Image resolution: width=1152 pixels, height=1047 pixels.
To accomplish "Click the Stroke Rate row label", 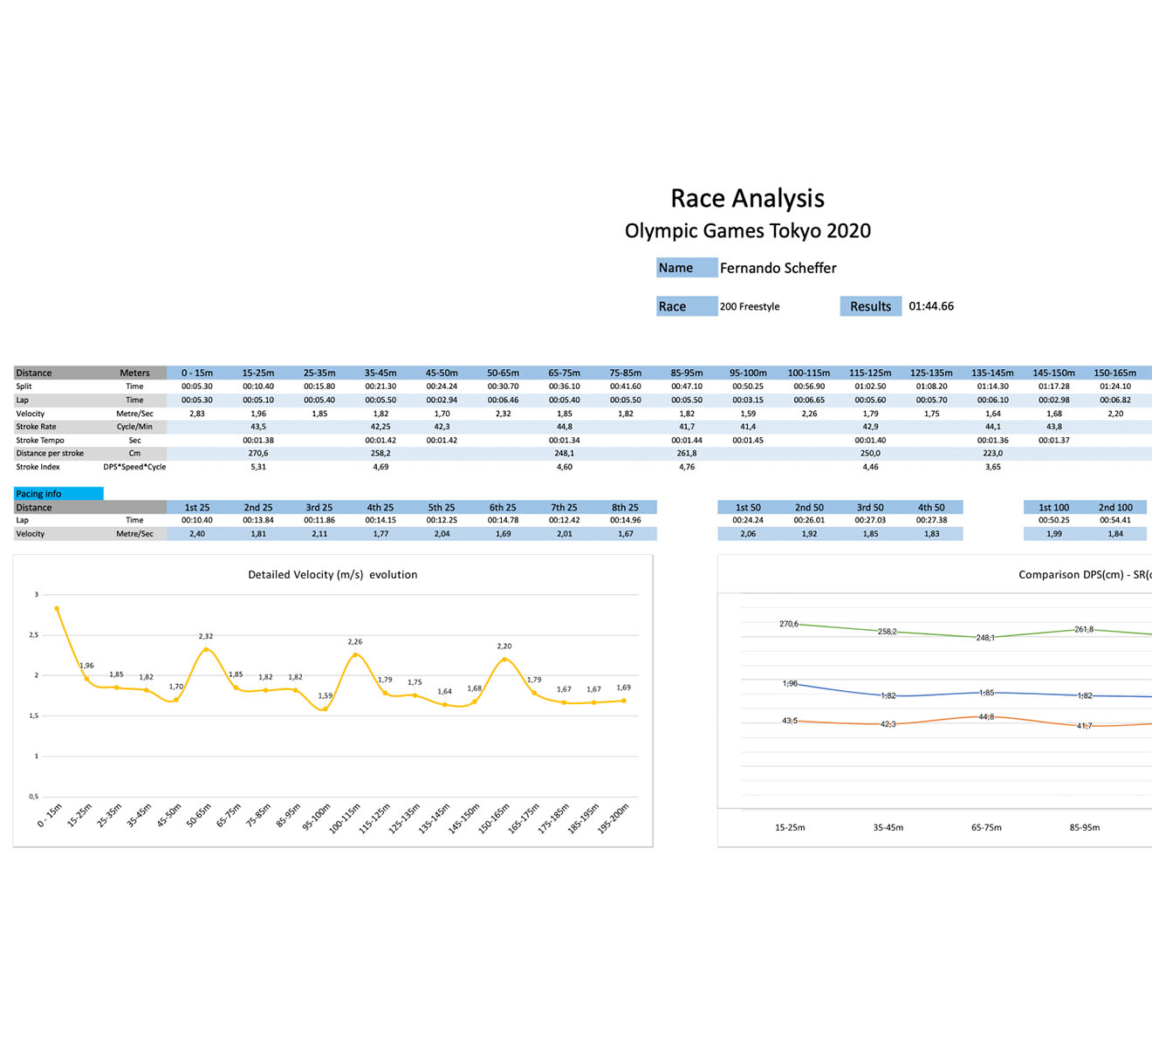I will click(37, 427).
